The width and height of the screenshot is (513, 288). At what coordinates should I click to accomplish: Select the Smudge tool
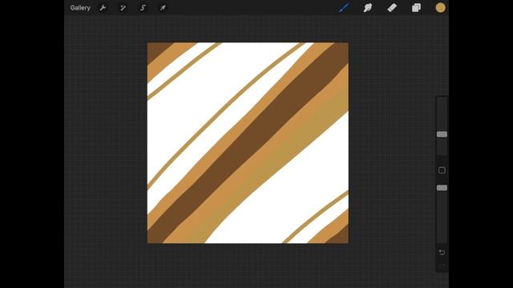(368, 8)
